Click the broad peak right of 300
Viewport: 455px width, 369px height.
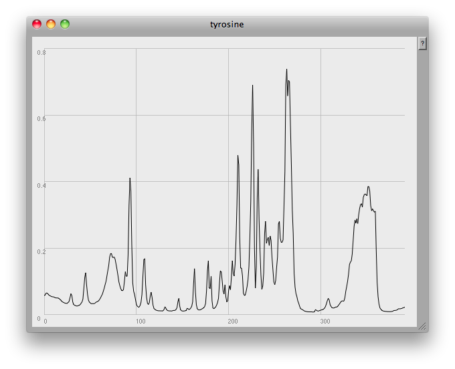click(x=367, y=188)
